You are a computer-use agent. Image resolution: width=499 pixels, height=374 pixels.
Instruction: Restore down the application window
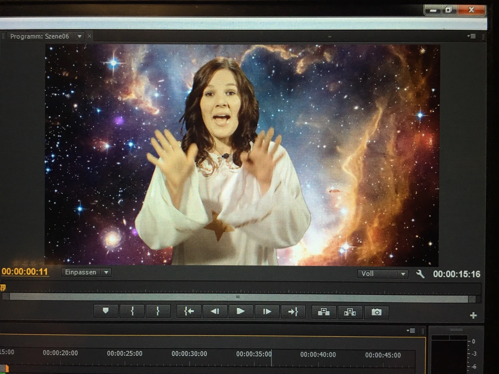[448, 10]
